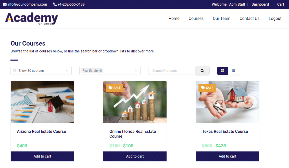Switch to grid view layout
The image size is (289, 168).
[223, 71]
